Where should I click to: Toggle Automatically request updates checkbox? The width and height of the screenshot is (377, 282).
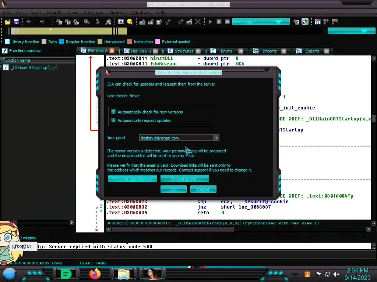pyautogui.click(x=113, y=120)
